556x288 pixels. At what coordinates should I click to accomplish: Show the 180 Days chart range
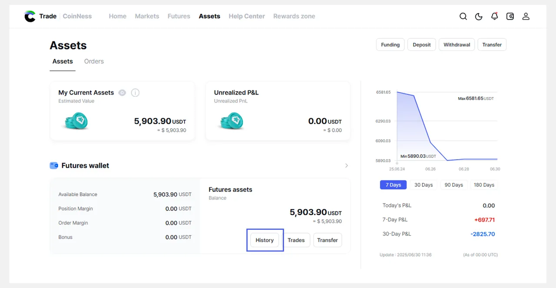484,185
